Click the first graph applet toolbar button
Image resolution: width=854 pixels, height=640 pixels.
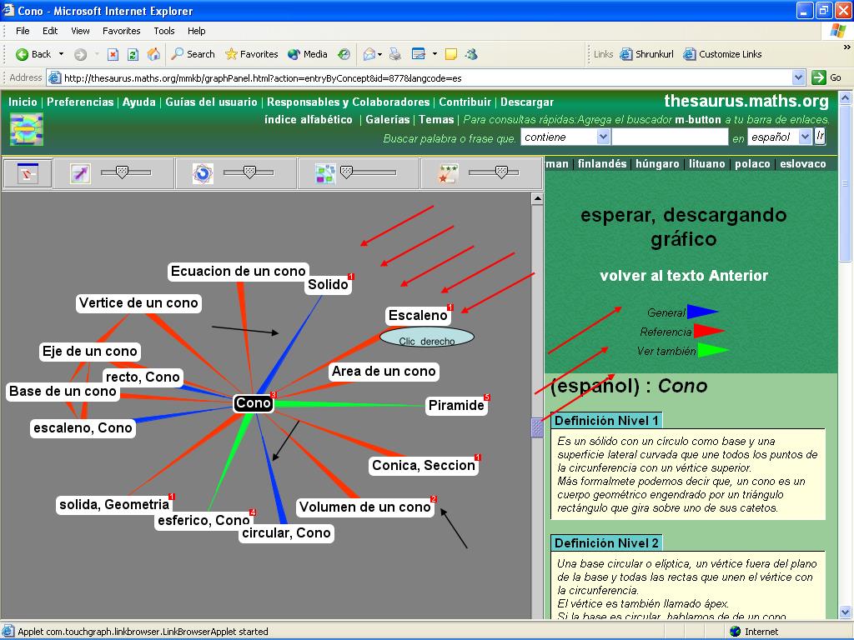tap(28, 173)
